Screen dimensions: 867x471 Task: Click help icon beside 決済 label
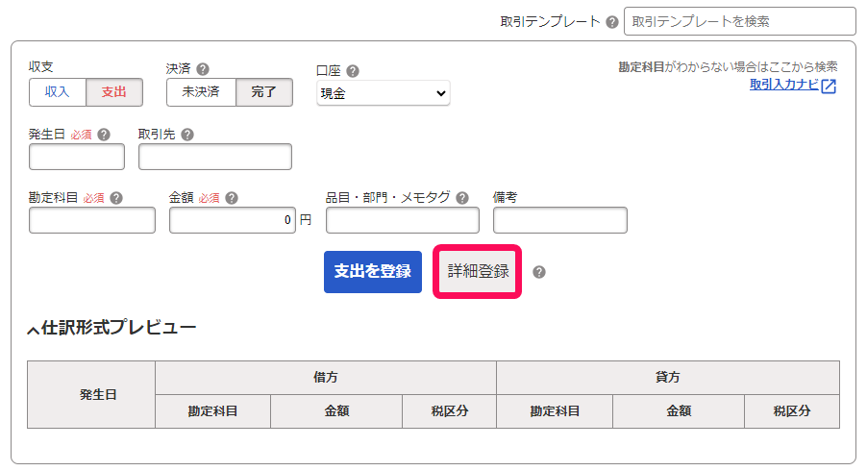[203, 69]
